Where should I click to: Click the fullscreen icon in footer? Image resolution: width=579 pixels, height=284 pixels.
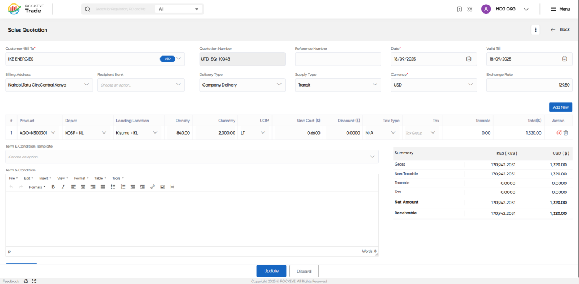pyautogui.click(x=34, y=281)
